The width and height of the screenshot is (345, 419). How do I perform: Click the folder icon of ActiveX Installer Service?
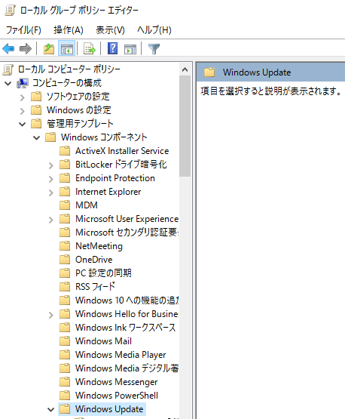pyautogui.click(x=65, y=151)
